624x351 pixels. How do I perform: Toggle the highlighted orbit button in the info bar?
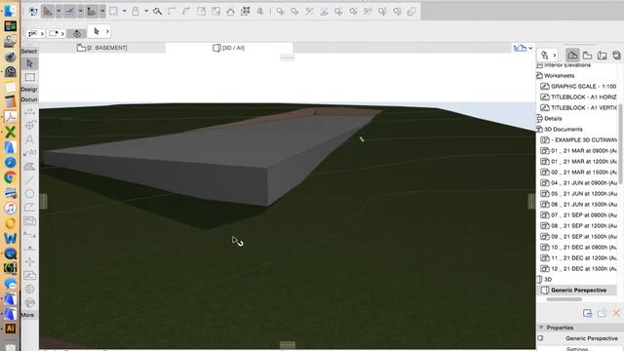pyautogui.click(x=77, y=33)
